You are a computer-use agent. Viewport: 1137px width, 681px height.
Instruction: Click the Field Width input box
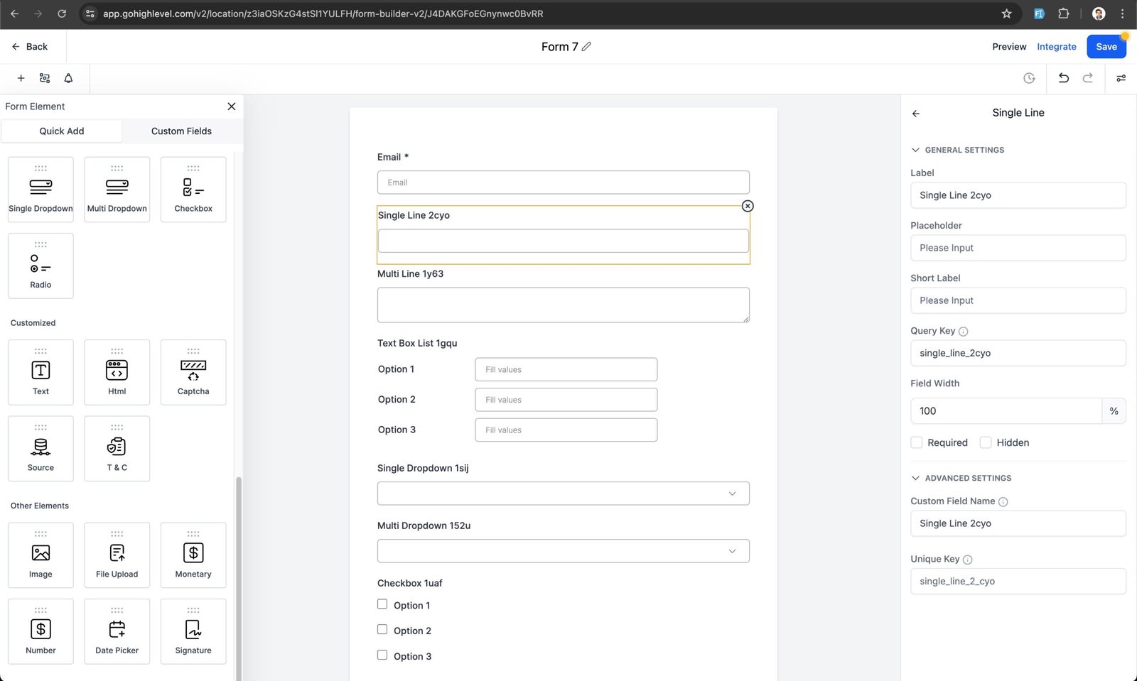1006,411
